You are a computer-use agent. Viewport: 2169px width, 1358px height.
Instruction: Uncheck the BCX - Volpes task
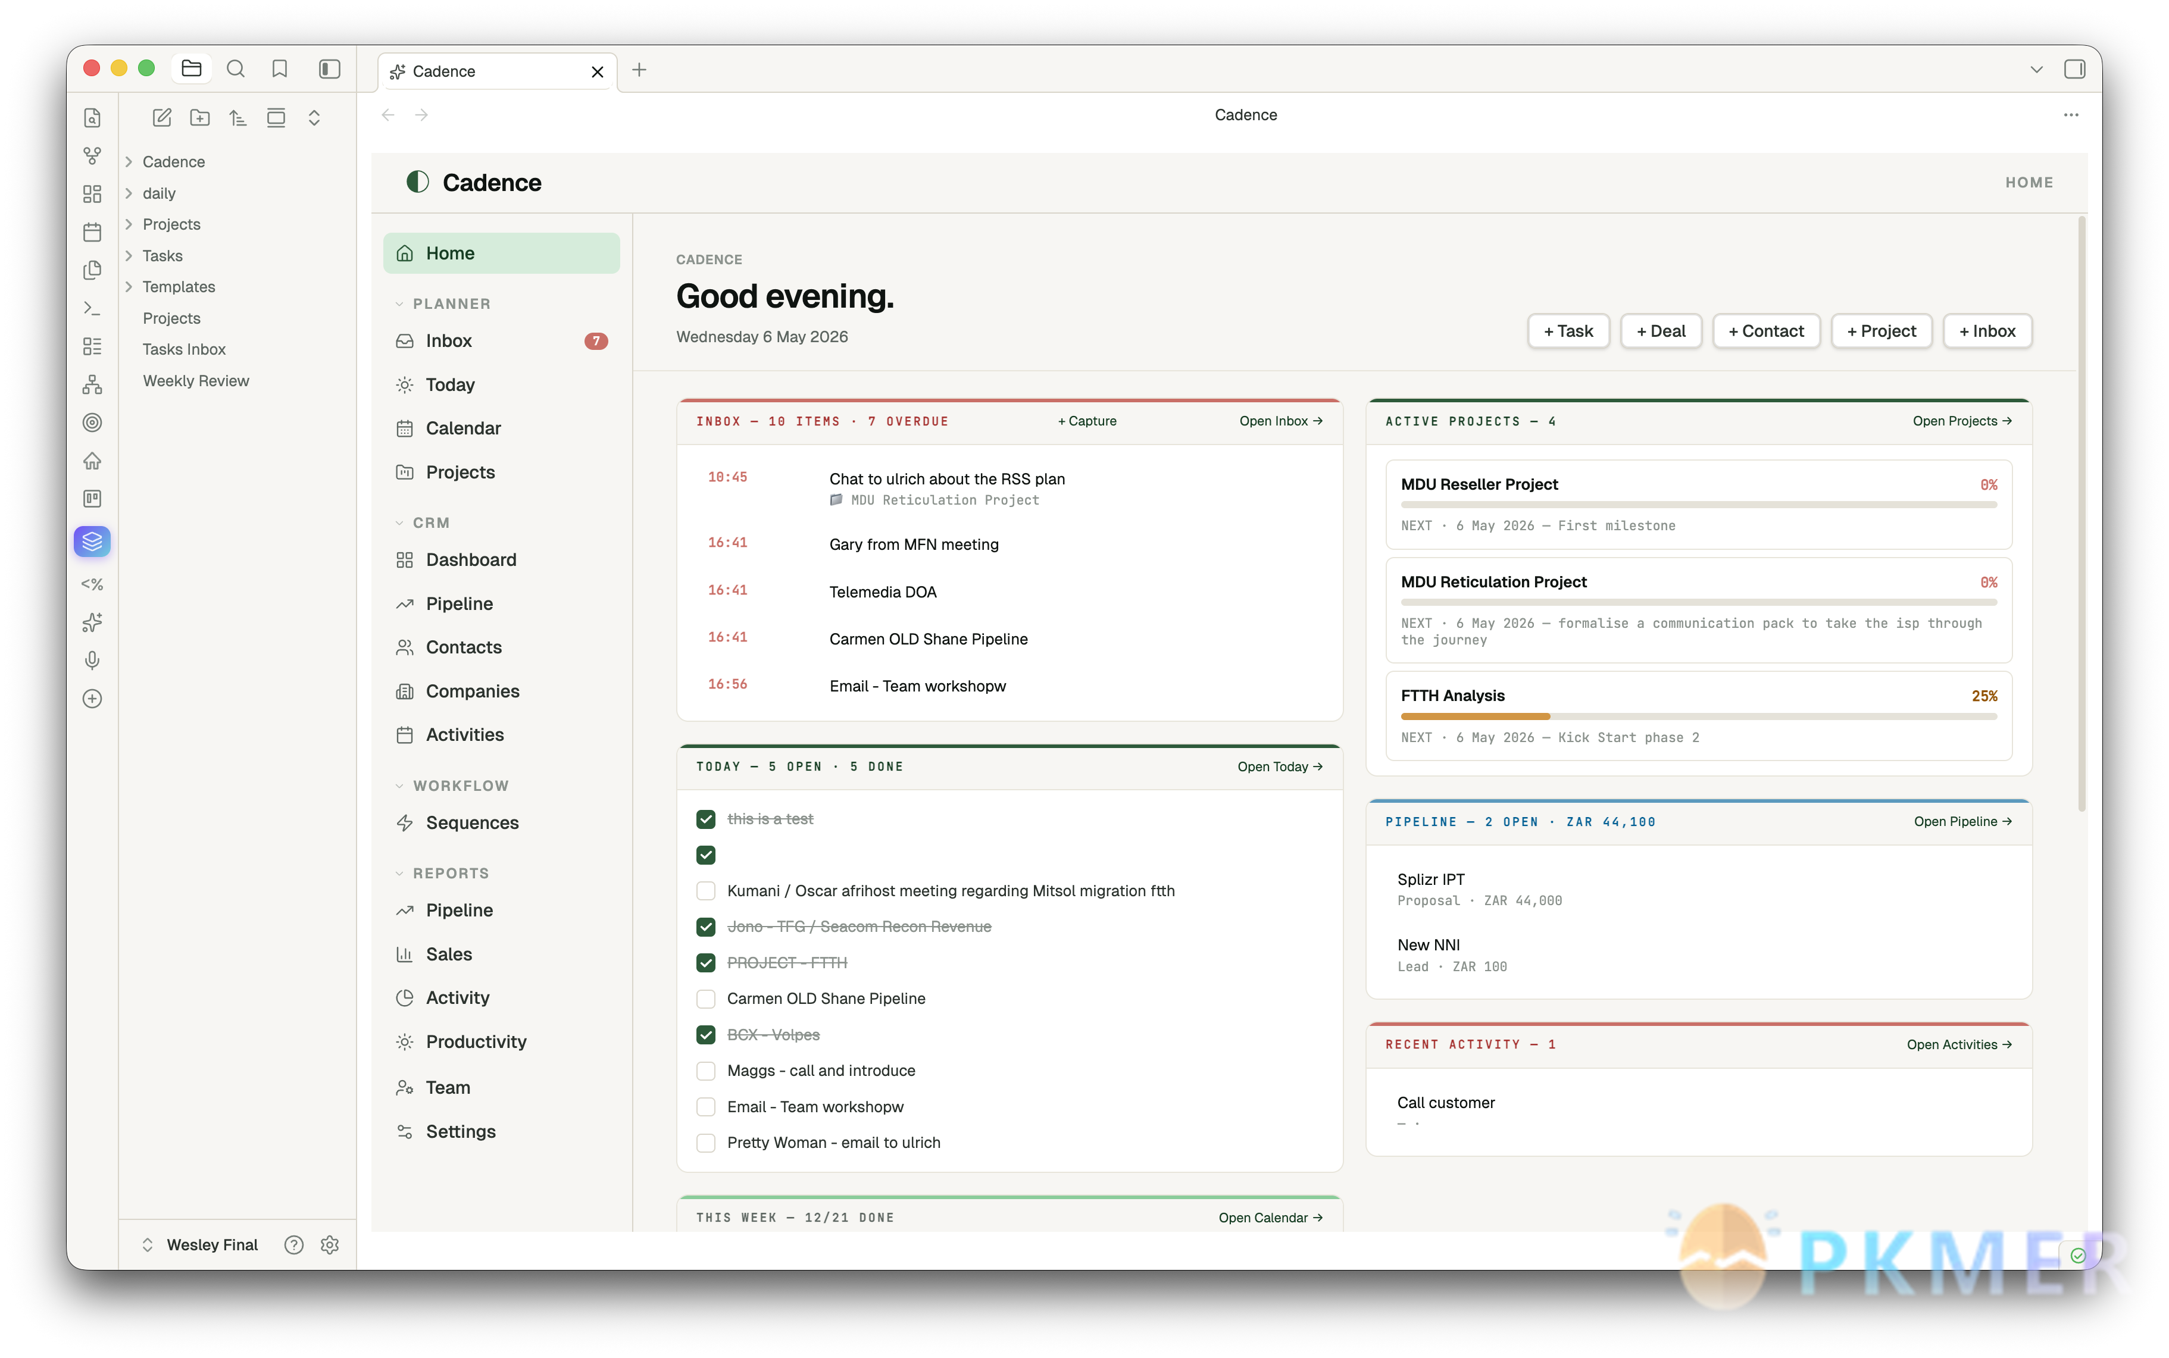click(706, 1035)
